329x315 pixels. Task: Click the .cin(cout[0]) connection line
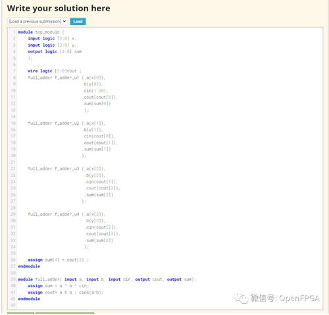coord(99,136)
